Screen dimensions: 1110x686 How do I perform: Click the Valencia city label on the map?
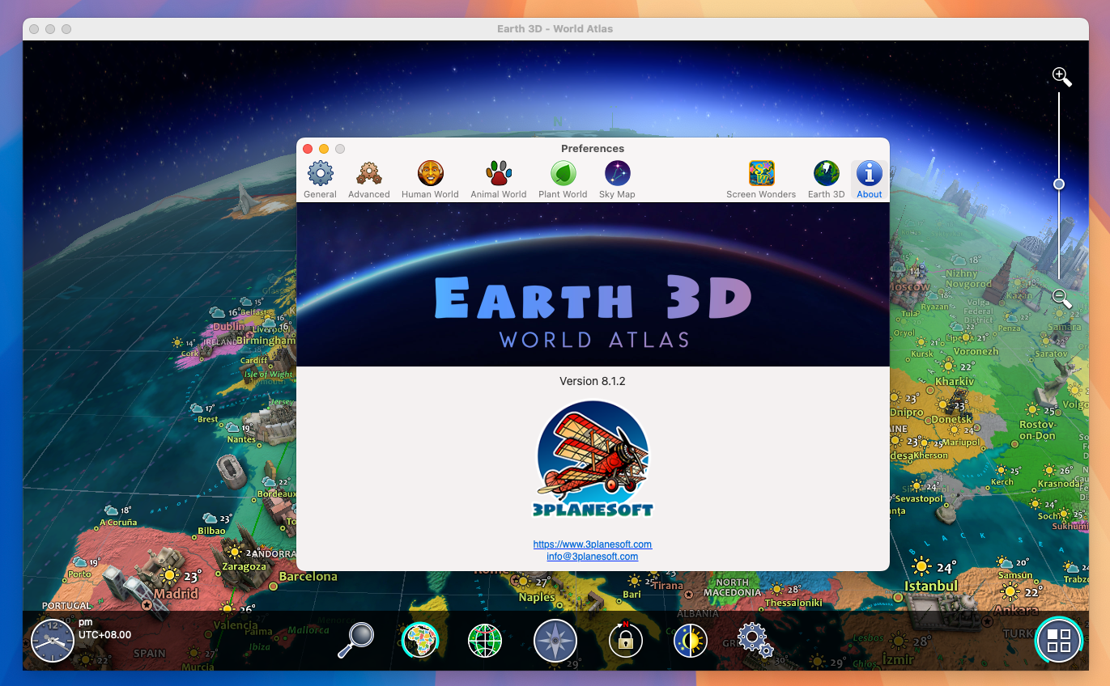(236, 625)
